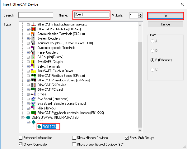Viewport: 187px width, 149px height.
Task: Click the EtherCAT PC card icon
Action: [34, 89]
